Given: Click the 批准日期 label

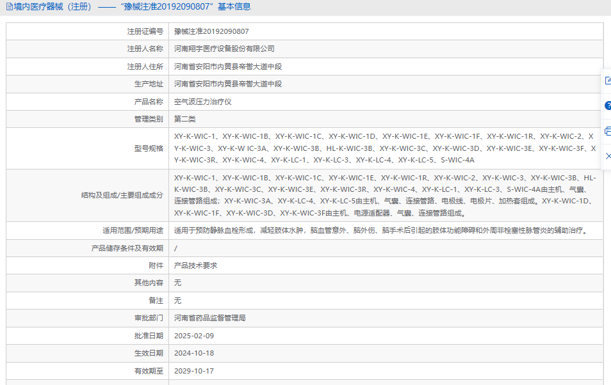Looking at the screenshot, I should pos(149,336).
